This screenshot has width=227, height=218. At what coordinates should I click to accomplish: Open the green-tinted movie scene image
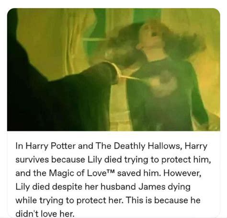113,69
